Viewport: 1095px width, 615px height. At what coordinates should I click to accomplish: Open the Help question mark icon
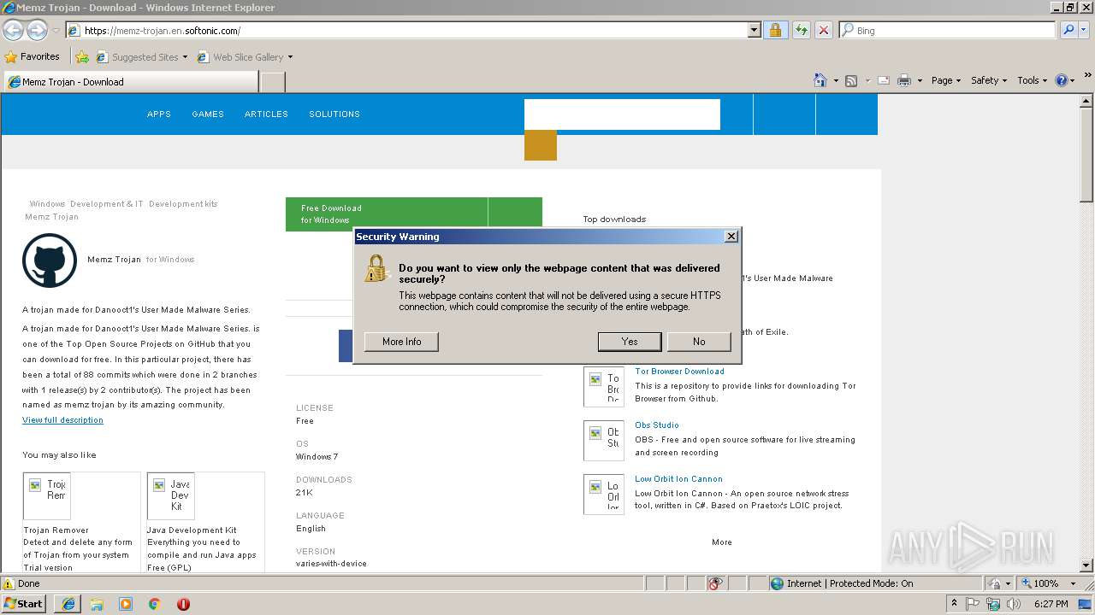[1061, 80]
